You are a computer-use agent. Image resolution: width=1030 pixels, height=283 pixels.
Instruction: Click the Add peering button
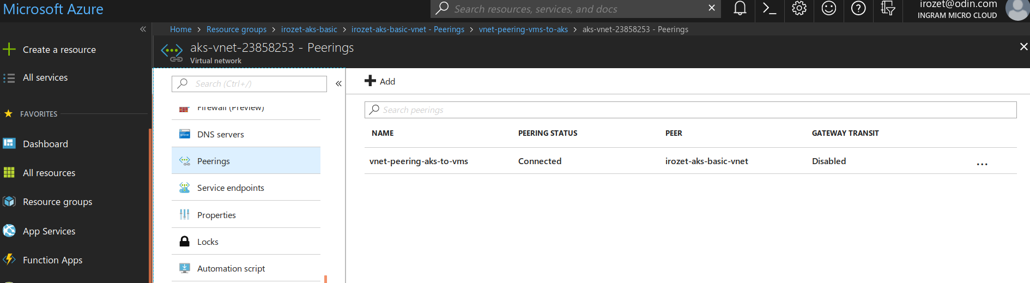[380, 81]
